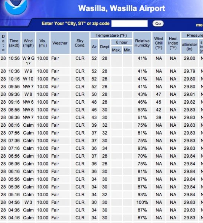
Task: Click the 10:36 time cell
Action: pos(14,71)
